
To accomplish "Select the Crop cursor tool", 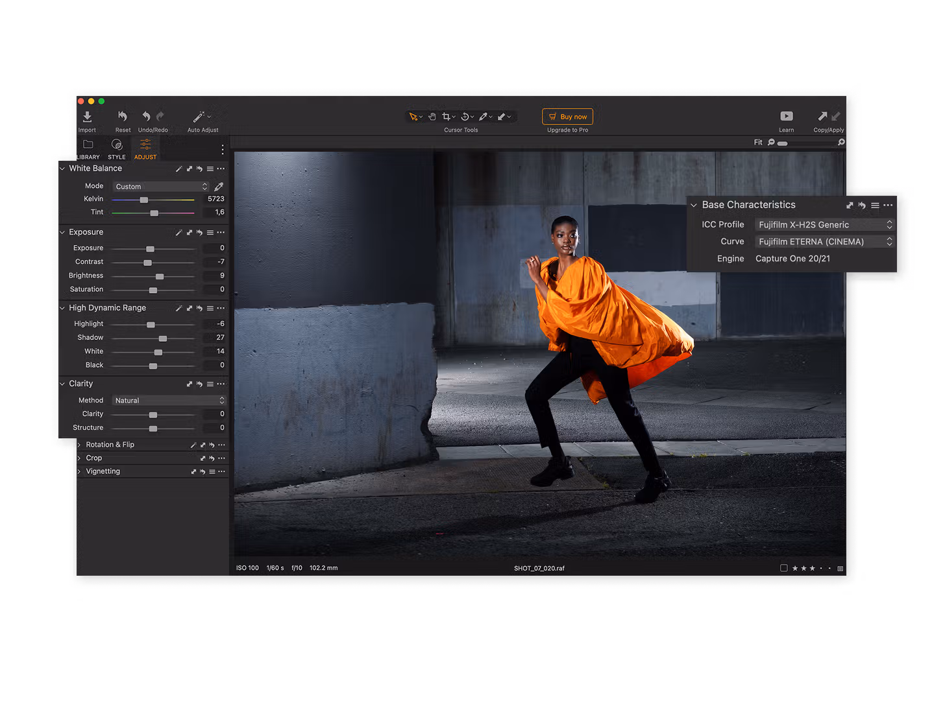I will 446,117.
